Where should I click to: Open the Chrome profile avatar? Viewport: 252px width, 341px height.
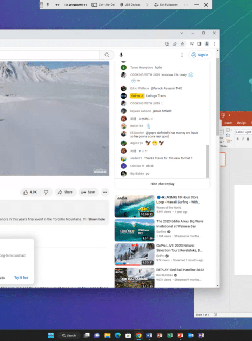pyautogui.click(x=207, y=44)
